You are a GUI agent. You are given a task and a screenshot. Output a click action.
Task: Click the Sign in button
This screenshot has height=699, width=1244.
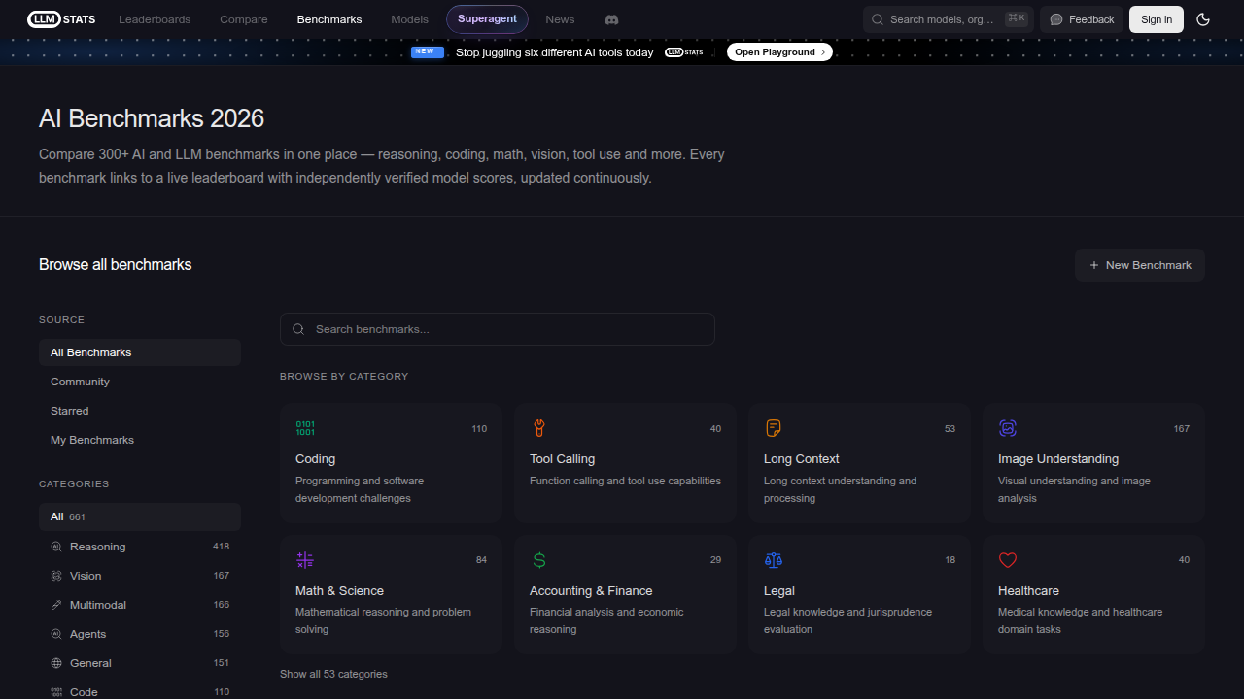(1157, 19)
